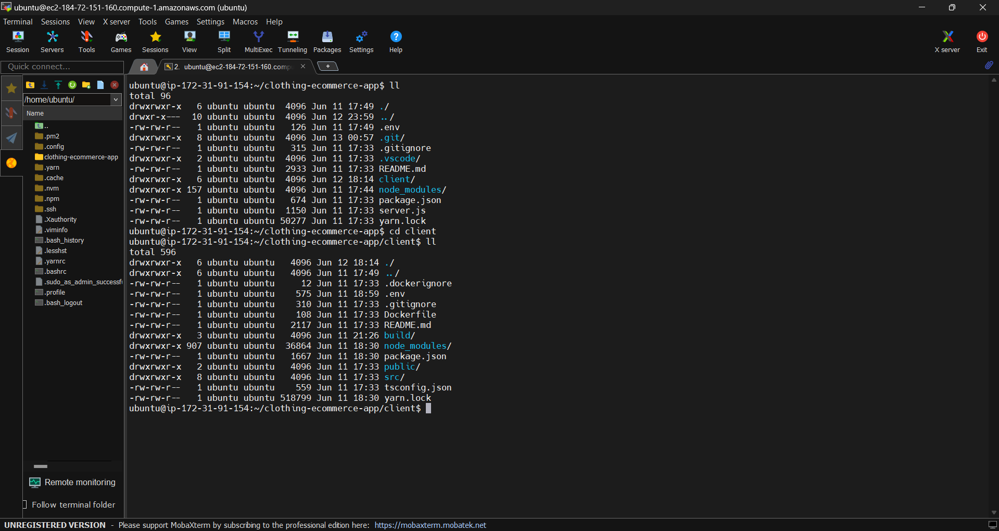Select the parent '..' folder entry
Viewport: 999px width, 531px height.
(x=42, y=125)
